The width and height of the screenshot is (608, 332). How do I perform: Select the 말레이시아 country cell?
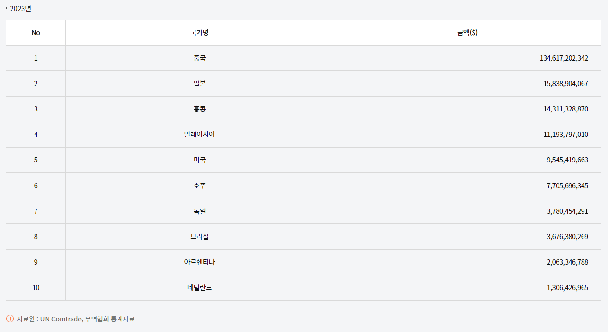(199, 135)
